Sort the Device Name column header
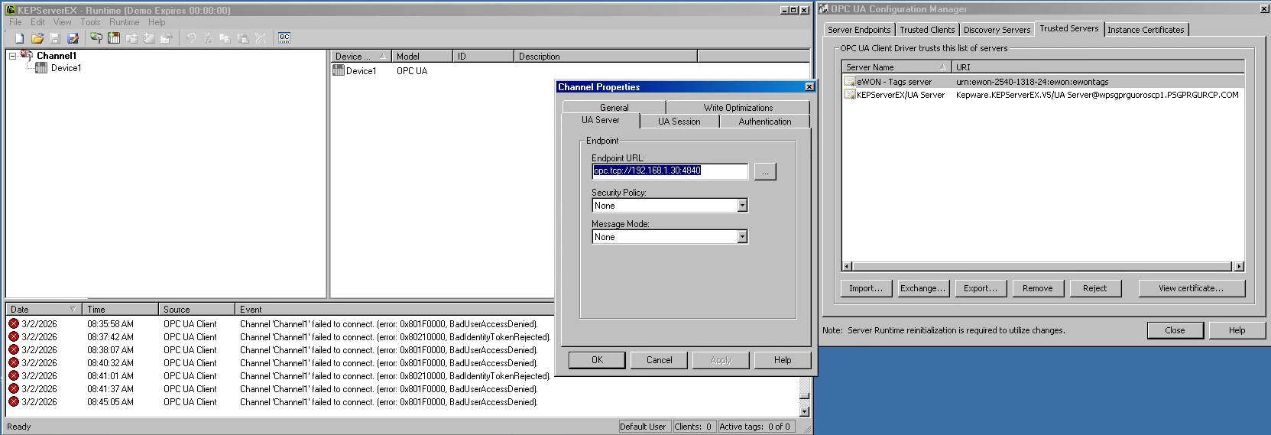The image size is (1271, 435). click(x=361, y=57)
